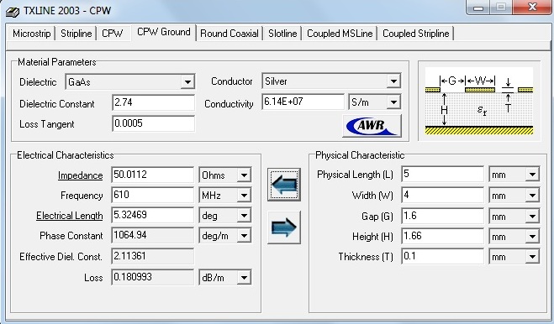Screen dimensions: 554x324
Task: Click the Frequency field 610
Action: tap(153, 195)
